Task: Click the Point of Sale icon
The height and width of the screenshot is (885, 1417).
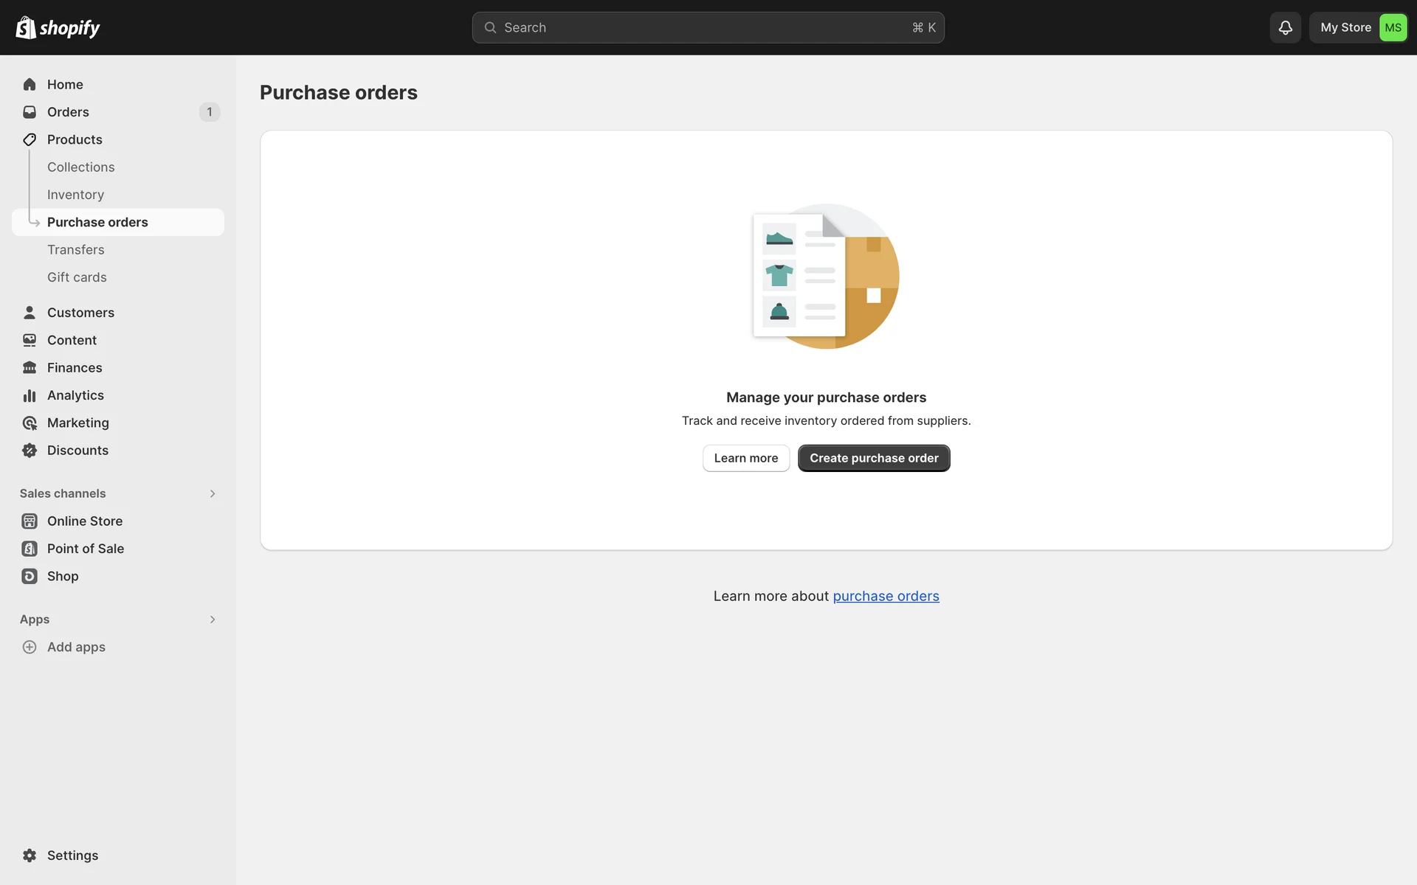Action: tap(30, 549)
